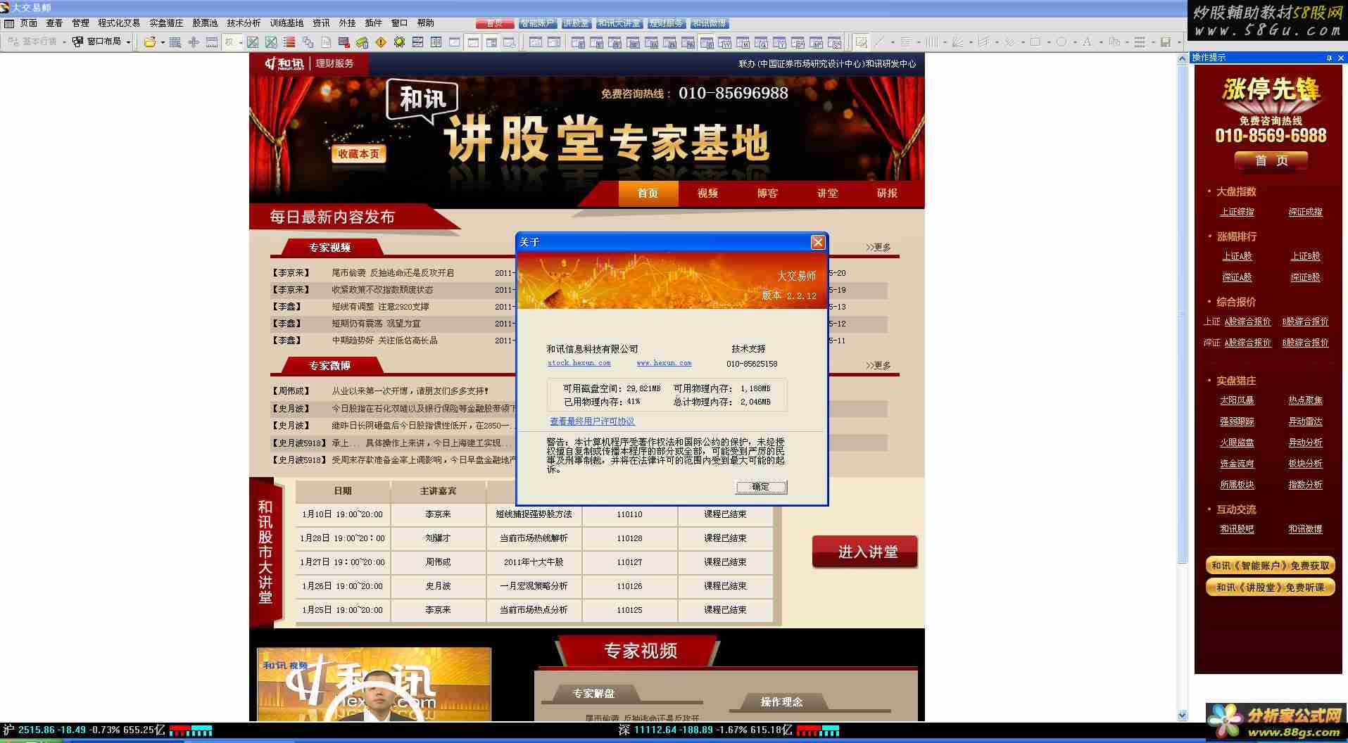Click 确定 in the 关于 dialog

(761, 487)
